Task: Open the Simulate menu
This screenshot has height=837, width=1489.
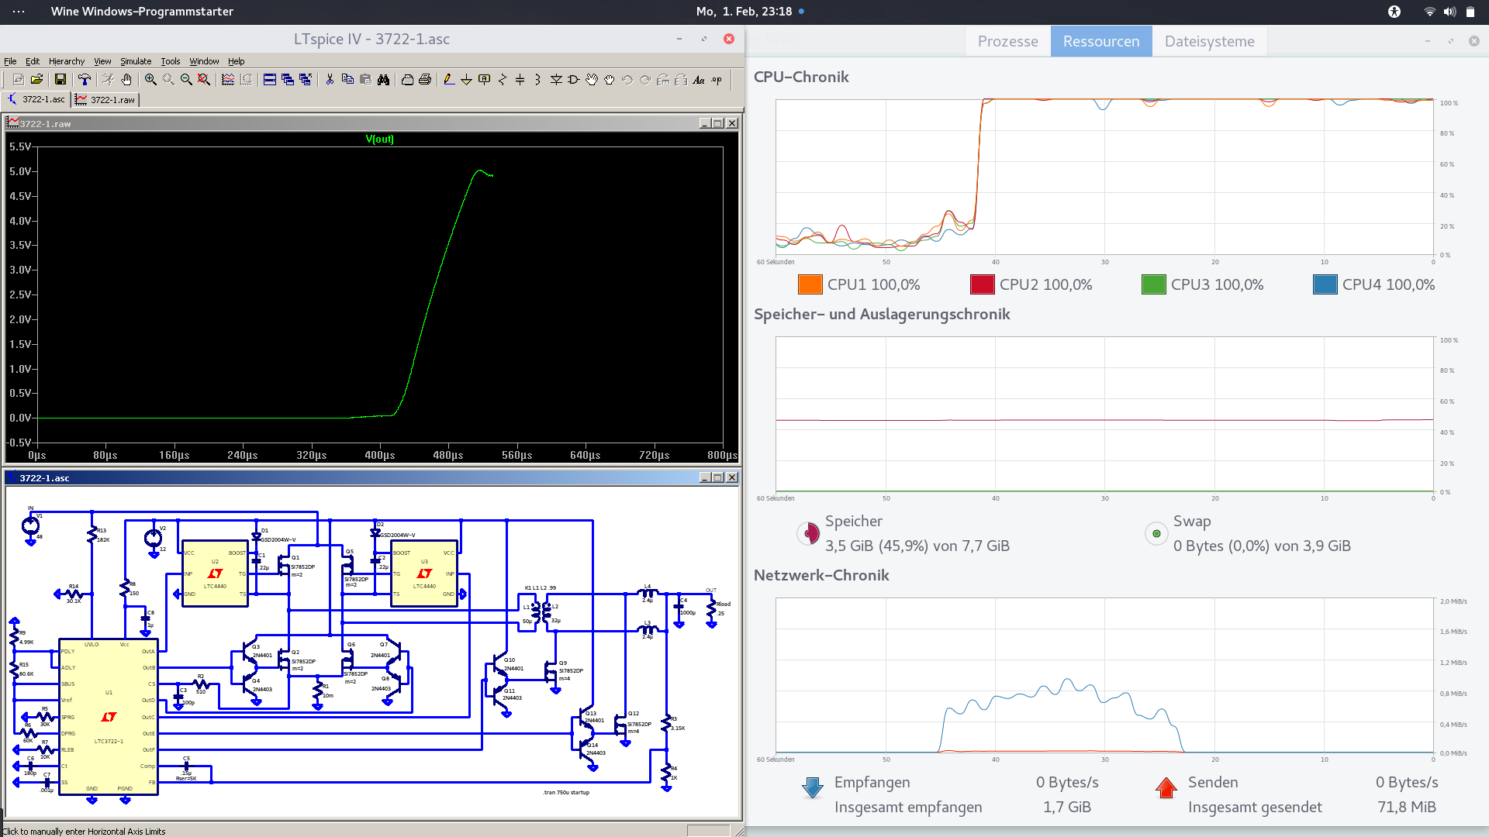Action: (136, 61)
